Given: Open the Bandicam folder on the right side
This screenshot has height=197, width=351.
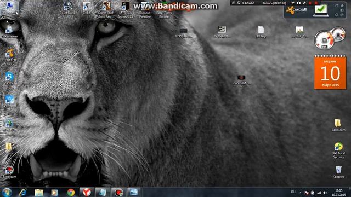Looking at the screenshot, I should [338, 125].
